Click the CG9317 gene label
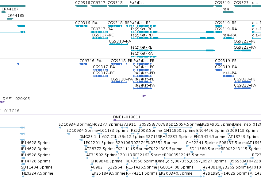The image size is (261, 178). [98, 3]
